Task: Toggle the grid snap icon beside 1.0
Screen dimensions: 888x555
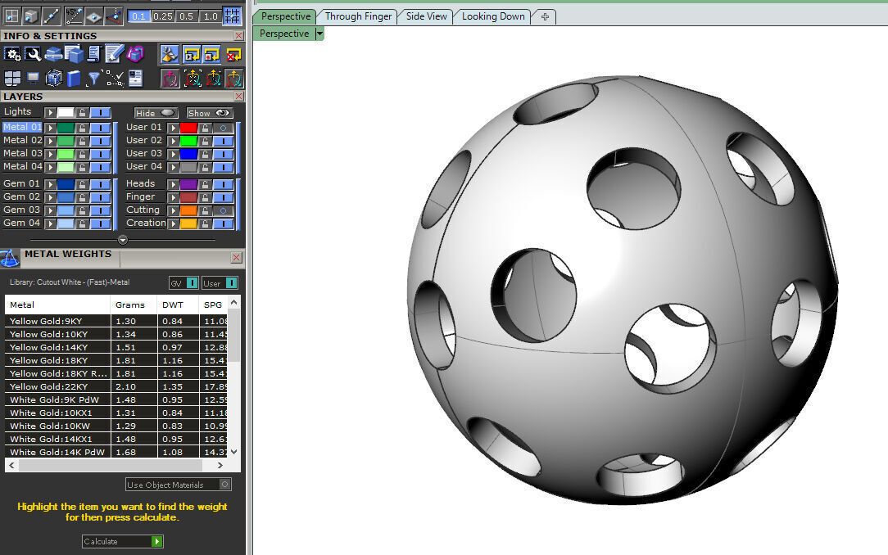Action: [x=232, y=16]
